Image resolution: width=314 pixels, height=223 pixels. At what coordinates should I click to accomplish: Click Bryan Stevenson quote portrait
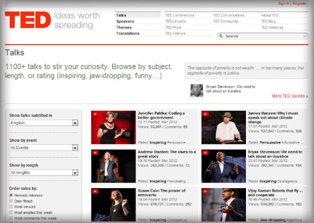pos(197,91)
